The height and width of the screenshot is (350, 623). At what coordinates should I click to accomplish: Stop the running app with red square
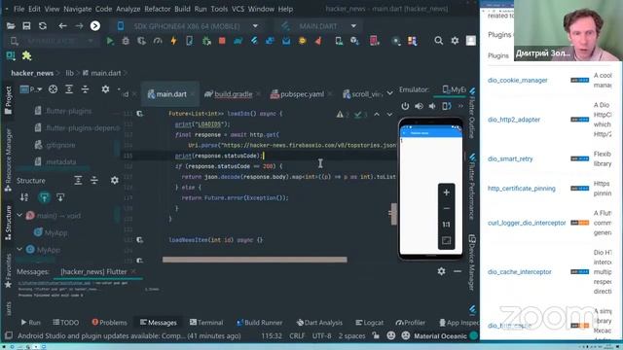pyautogui.click(x=222, y=41)
